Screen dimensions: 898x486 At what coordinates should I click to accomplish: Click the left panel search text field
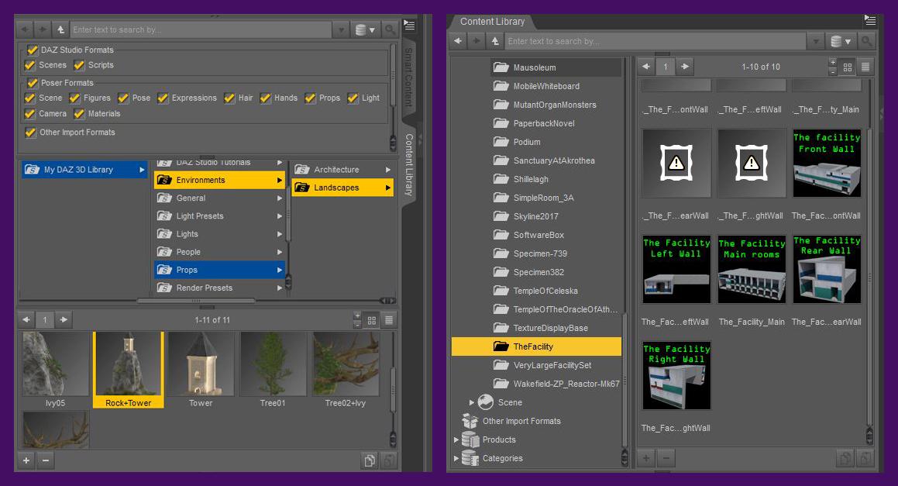201,29
